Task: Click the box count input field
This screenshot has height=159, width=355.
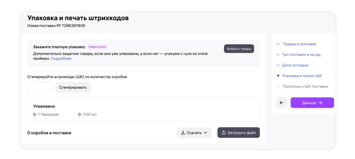Action: (x=39, y=87)
